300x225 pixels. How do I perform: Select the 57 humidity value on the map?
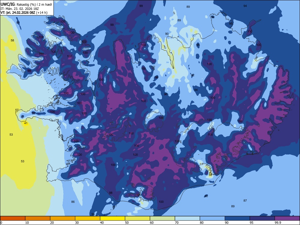point(17,110)
